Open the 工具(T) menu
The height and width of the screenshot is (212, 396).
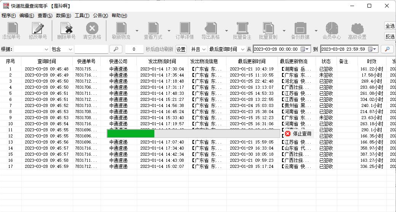point(82,16)
